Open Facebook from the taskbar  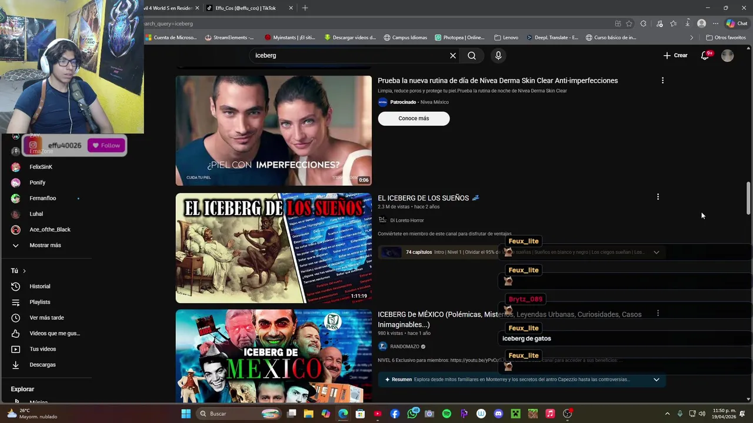395,414
